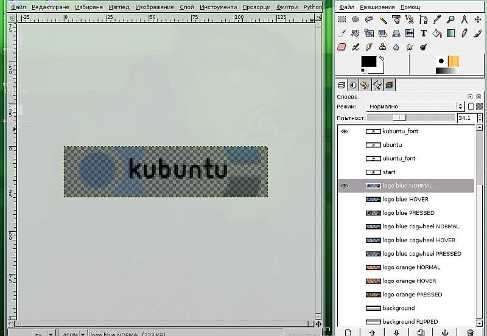
Task: Open the Layers panel configuration menu arrow
Action: [x=470, y=97]
